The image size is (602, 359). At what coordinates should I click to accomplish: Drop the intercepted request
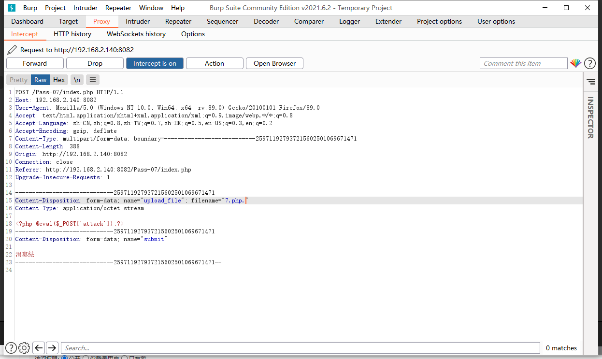tap(95, 63)
